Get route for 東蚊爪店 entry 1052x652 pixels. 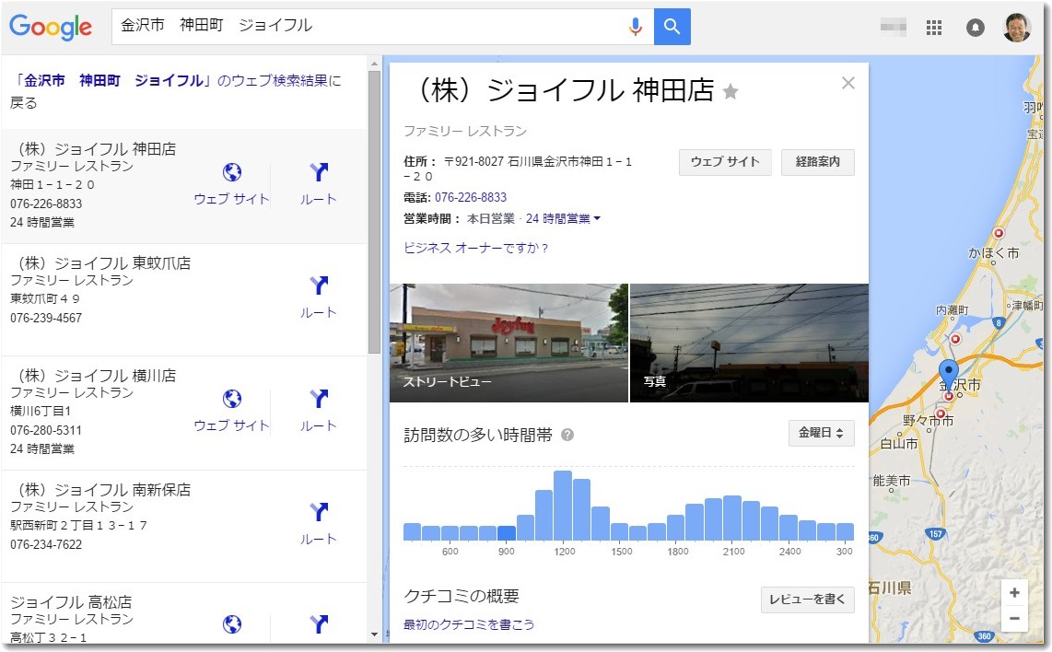pos(318,296)
